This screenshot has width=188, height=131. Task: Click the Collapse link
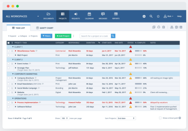click(x=23, y=36)
